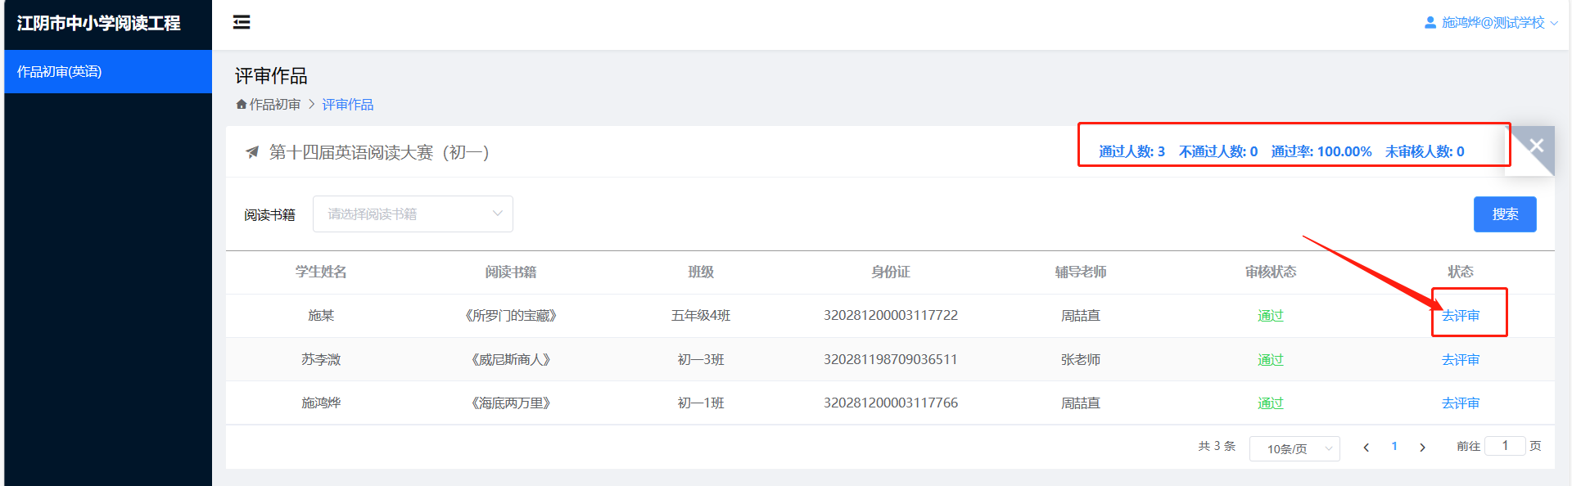Go to the previous page arrow
Image resolution: width=1572 pixels, height=486 pixels.
point(1366,447)
